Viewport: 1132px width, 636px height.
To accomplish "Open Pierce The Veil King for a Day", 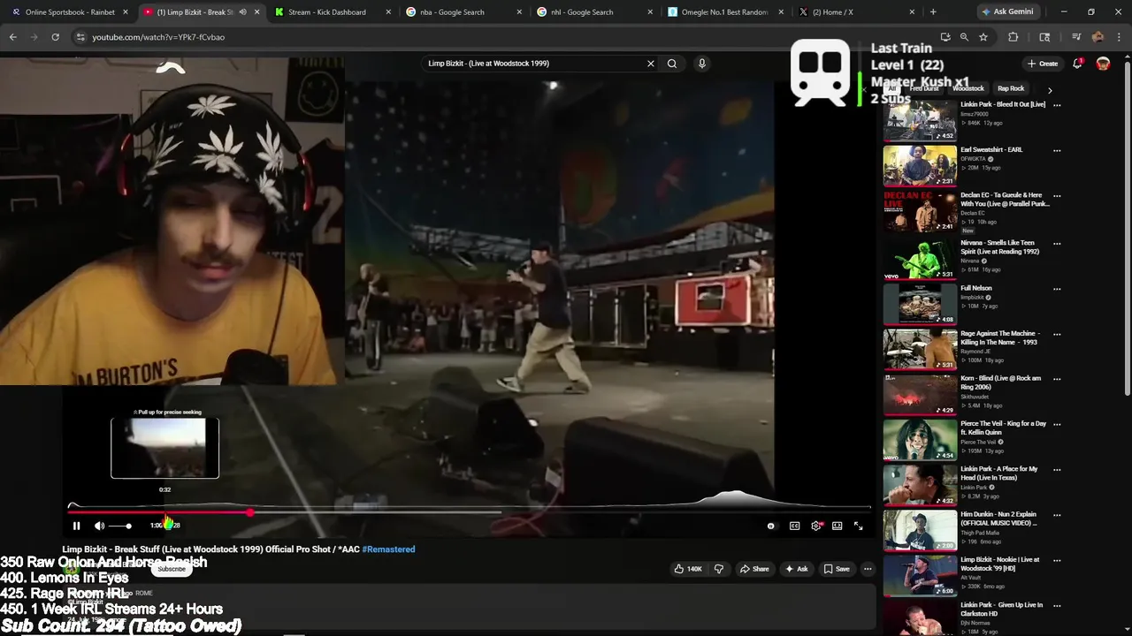I will pyautogui.click(x=920, y=439).
